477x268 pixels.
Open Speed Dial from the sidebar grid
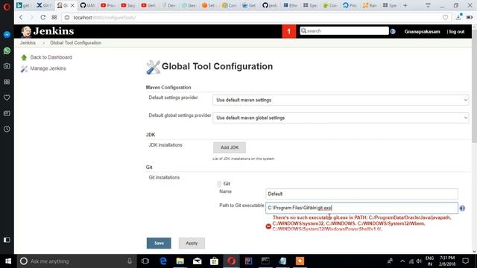tap(7, 82)
